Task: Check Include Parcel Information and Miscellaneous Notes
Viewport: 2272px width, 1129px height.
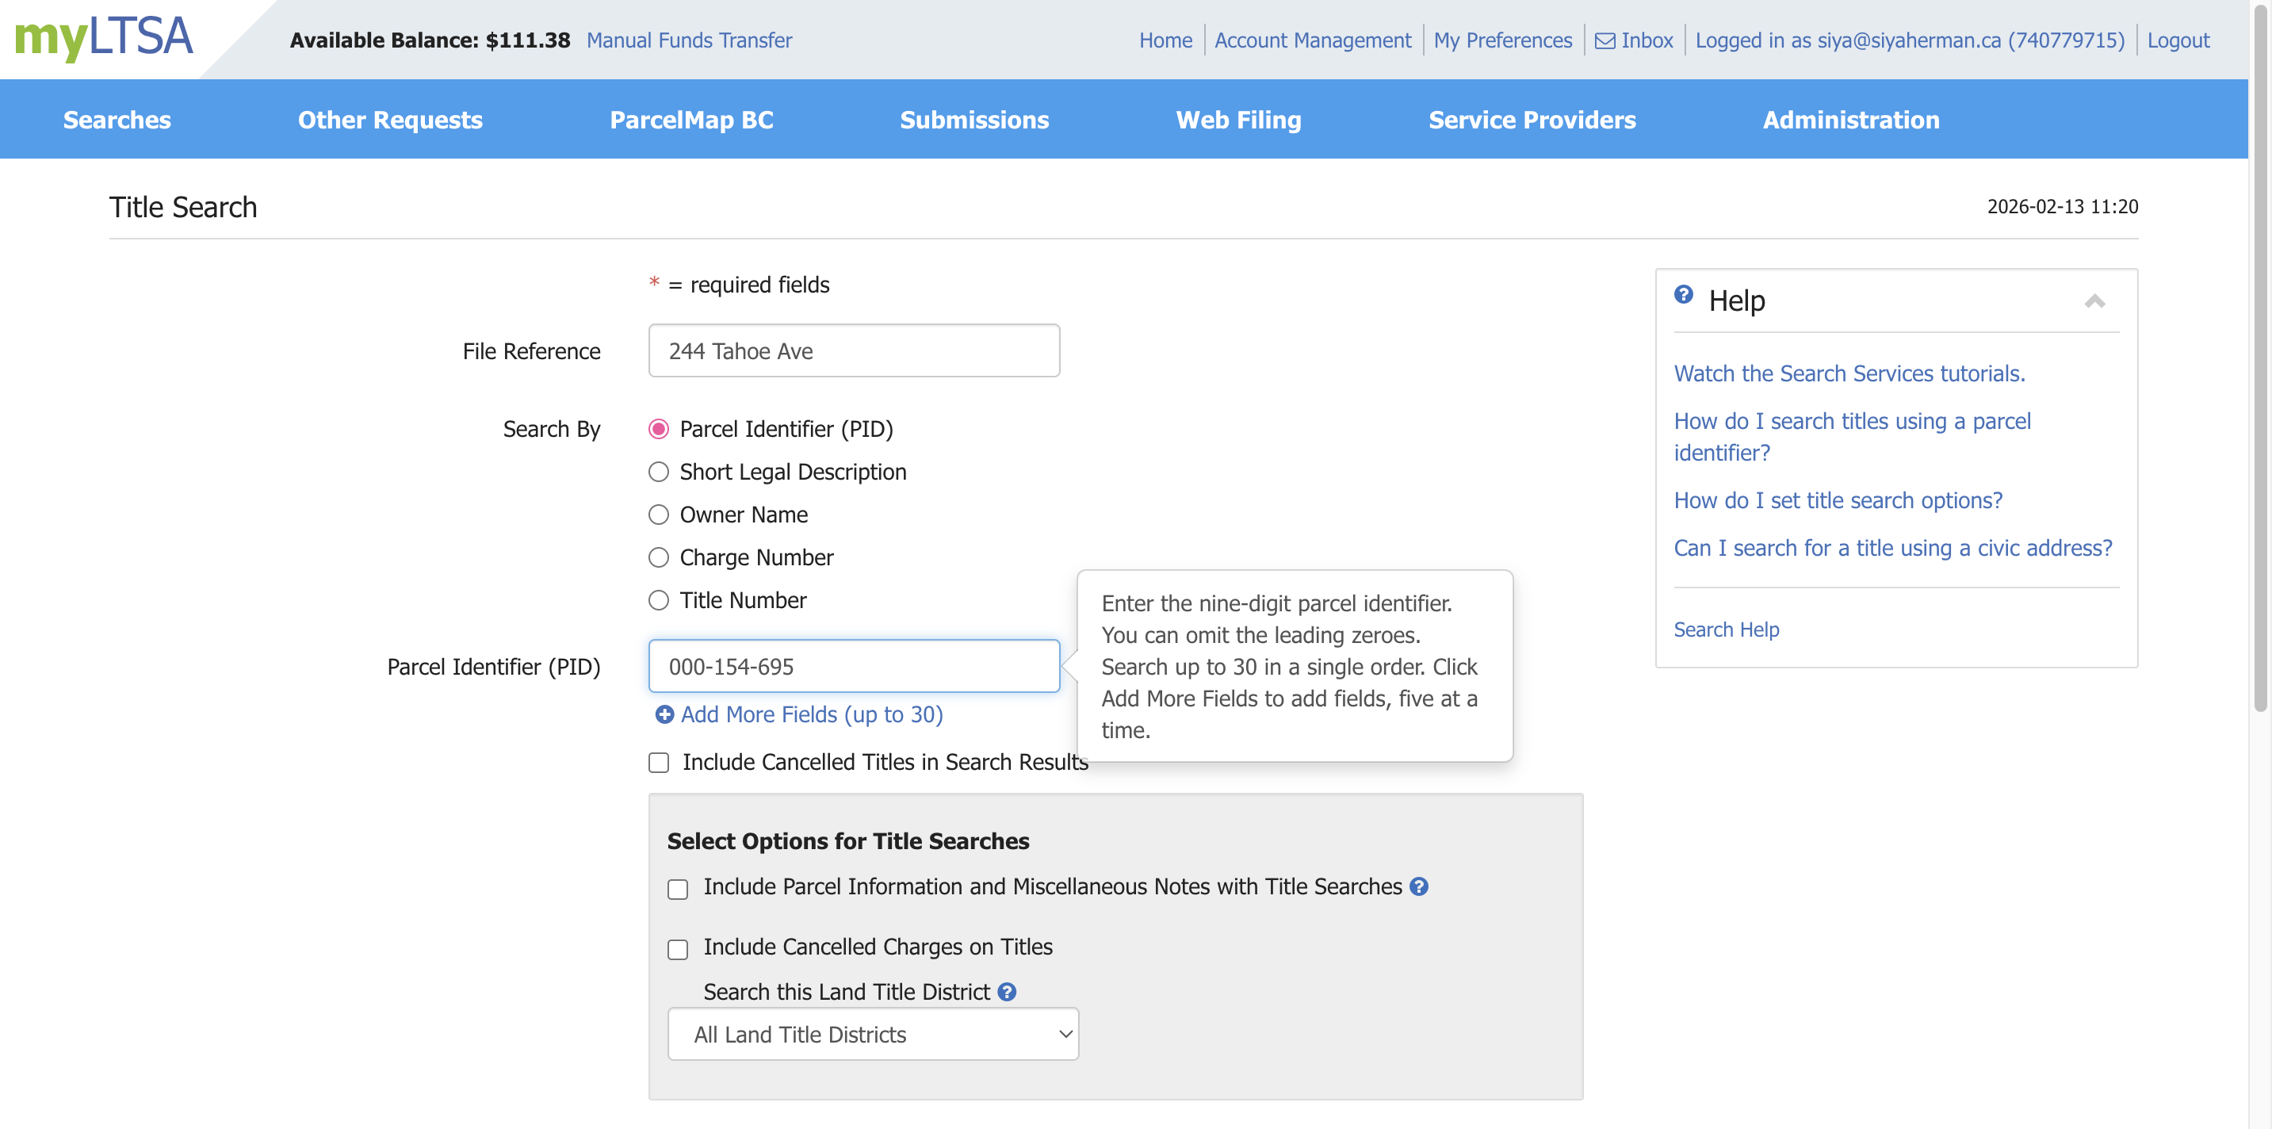Action: pos(677,889)
